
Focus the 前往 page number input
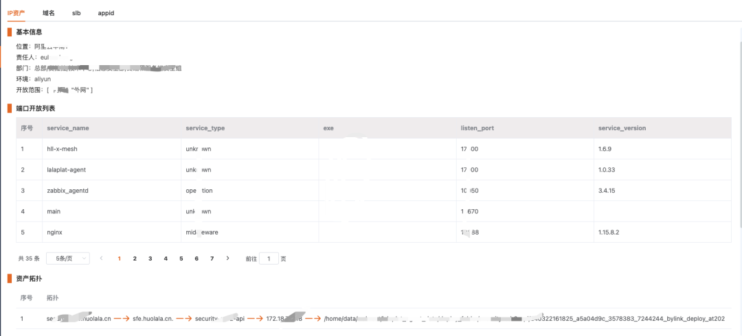(269, 259)
